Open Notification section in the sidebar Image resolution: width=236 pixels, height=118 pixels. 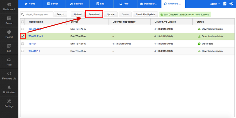click(9, 89)
